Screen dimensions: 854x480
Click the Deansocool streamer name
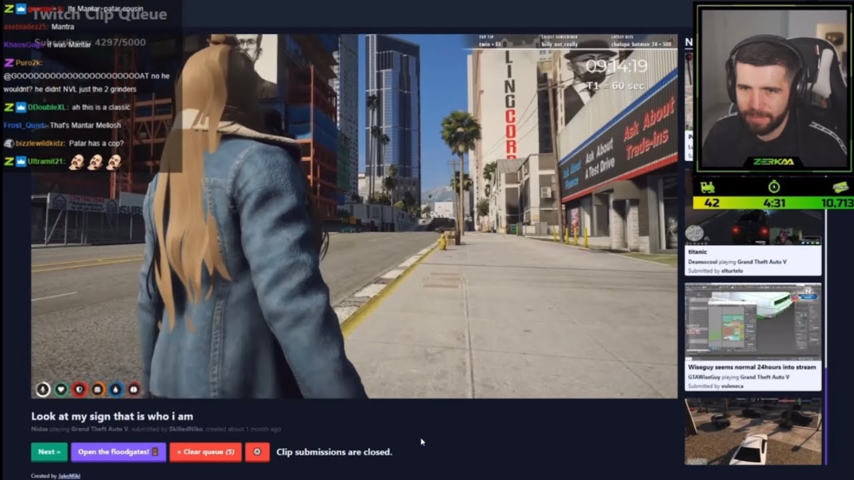coord(703,262)
